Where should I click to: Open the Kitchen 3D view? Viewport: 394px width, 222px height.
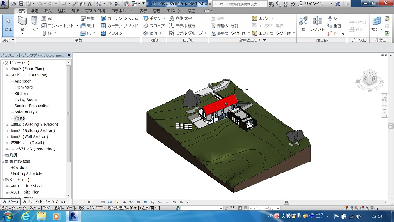(21, 93)
